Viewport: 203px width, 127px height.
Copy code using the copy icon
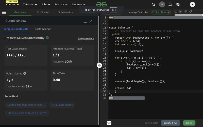tap(176, 11)
